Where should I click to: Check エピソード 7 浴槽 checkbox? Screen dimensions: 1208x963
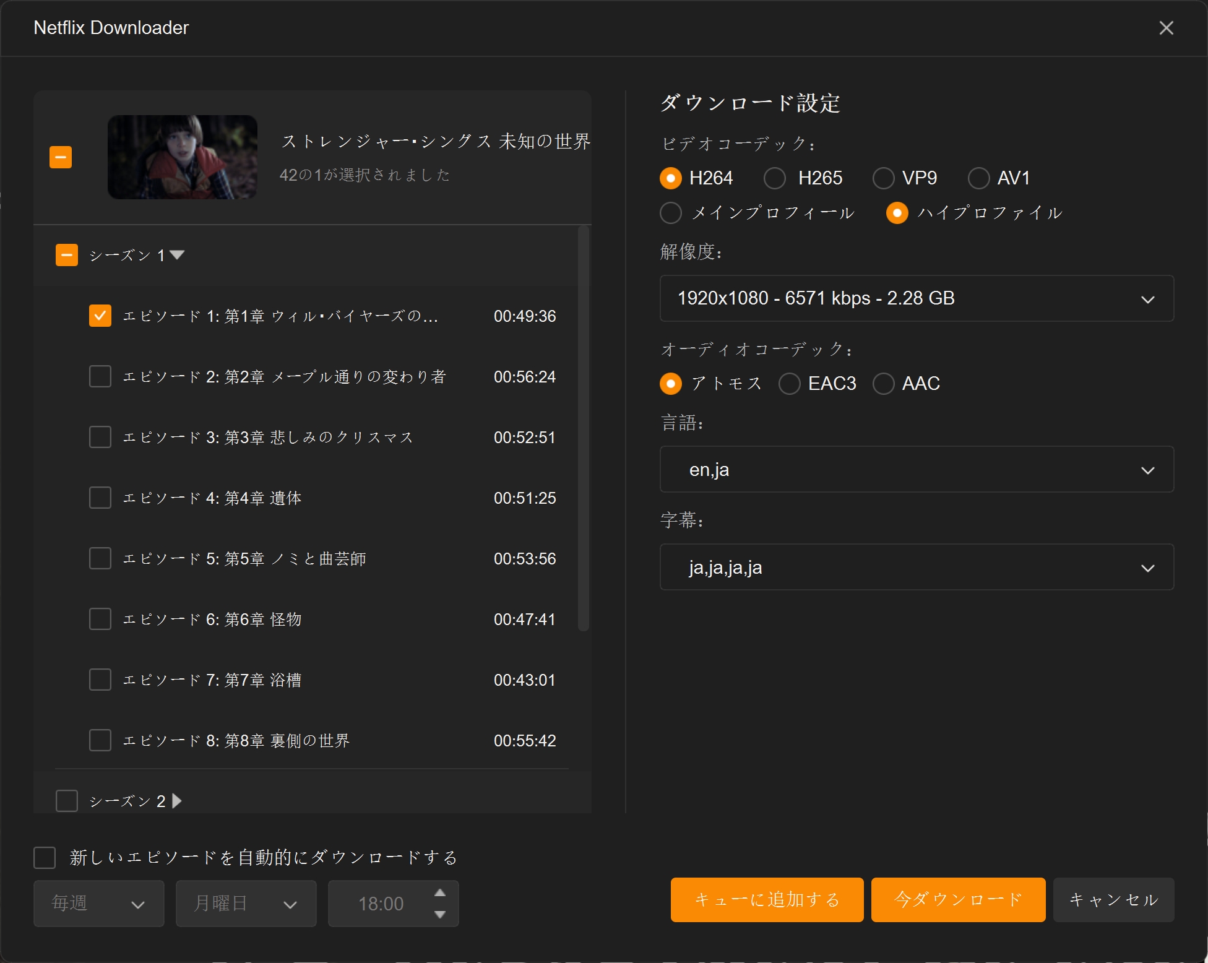coord(100,680)
